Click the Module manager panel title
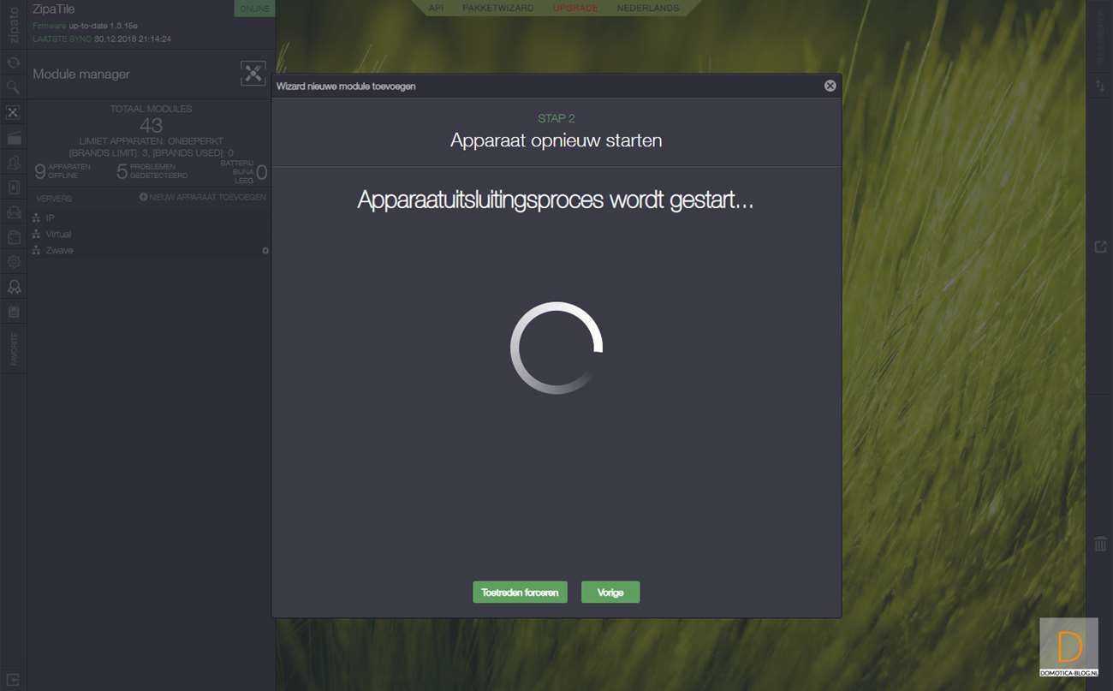 [81, 74]
